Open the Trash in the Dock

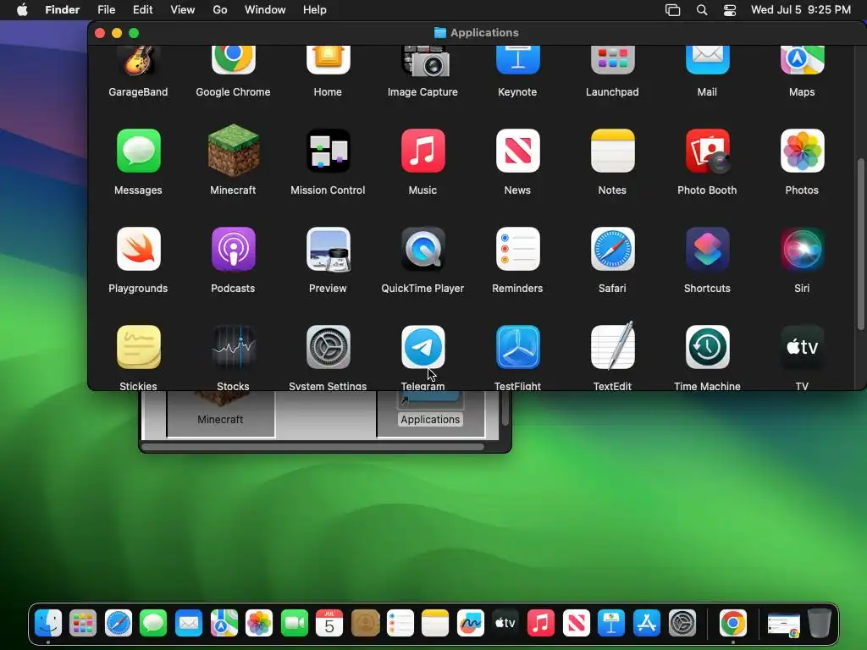pos(820,624)
